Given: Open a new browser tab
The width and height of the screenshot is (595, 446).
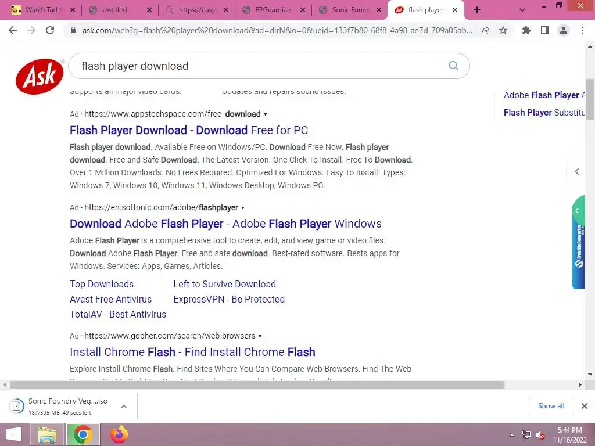Looking at the screenshot, I should (477, 10).
